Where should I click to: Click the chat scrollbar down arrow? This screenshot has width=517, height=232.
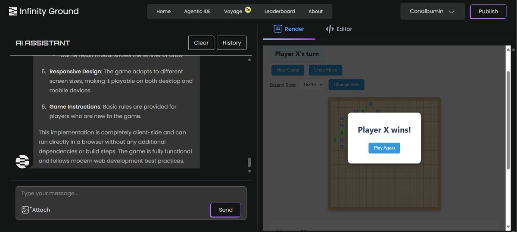(249, 171)
